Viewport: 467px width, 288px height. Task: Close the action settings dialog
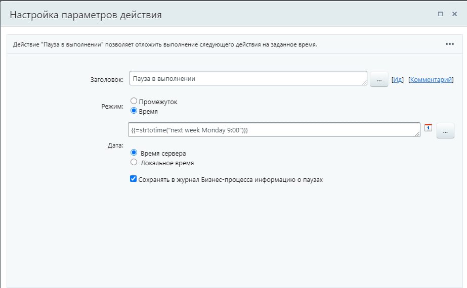[454, 14]
